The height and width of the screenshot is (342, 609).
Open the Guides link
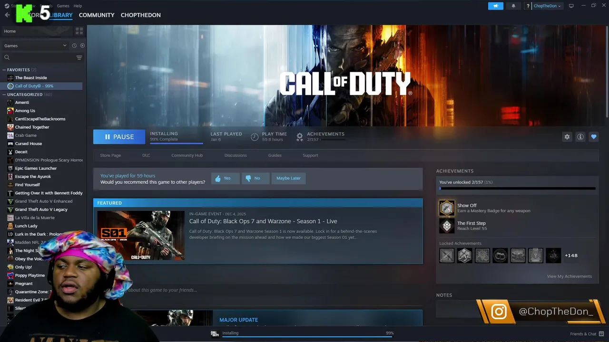click(x=275, y=155)
